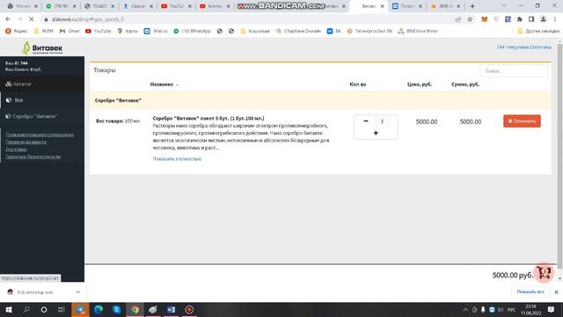Open the shopping cart icon

(544, 273)
